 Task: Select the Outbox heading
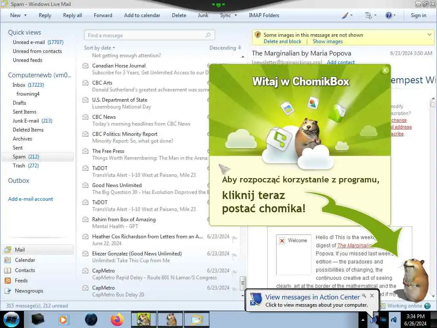click(x=19, y=181)
